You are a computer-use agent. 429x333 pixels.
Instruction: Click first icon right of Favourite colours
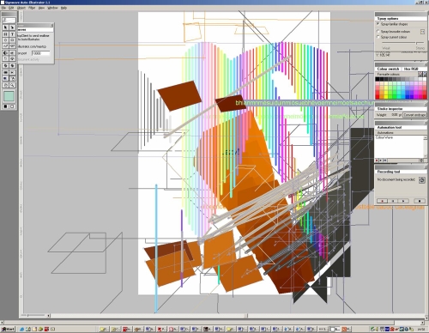point(420,74)
